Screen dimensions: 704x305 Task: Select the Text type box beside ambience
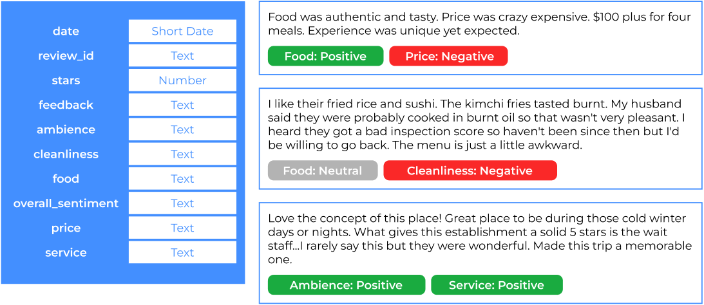[x=182, y=129]
